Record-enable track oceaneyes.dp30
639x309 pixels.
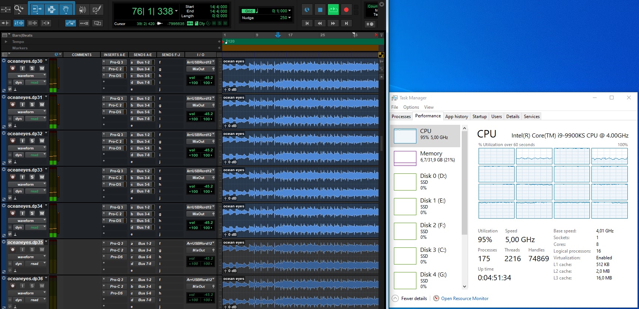[x=13, y=68]
